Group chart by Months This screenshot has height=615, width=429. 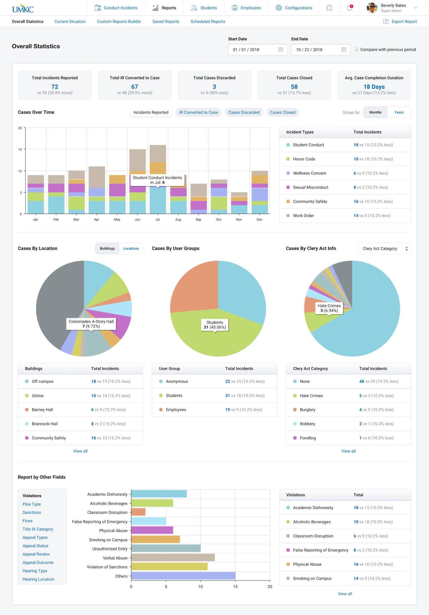375,112
